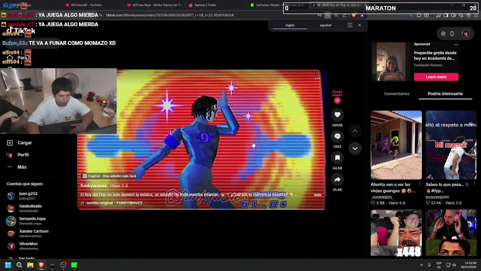Click the translate page icon in address bar
The width and height of the screenshot is (481, 271).
tap(328, 15)
